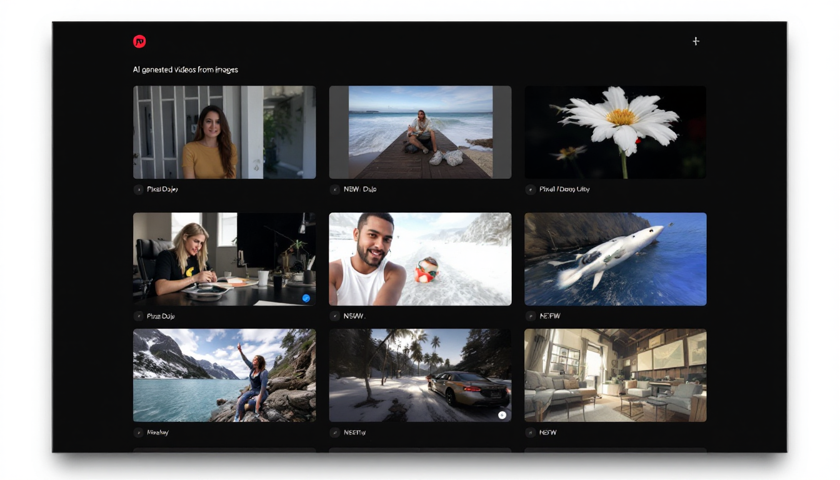Open the white daisy flower video
This screenshot has width=840, height=480.
pos(615,132)
